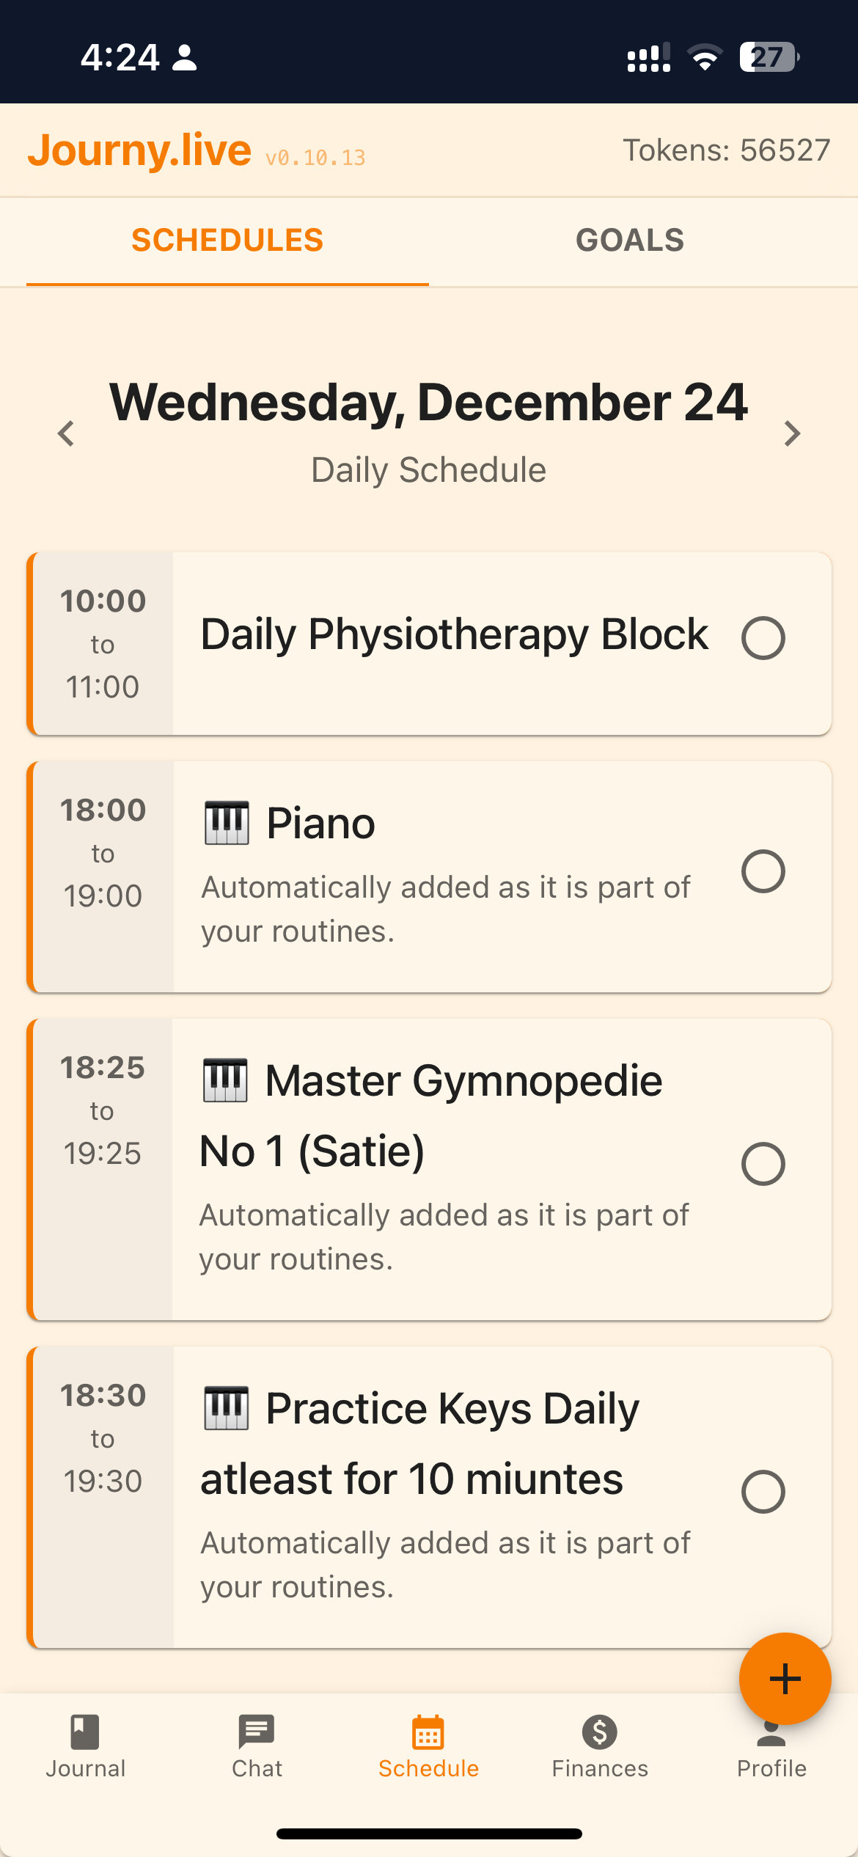Image resolution: width=858 pixels, height=1857 pixels.
Task: Advance to next day with right chevron
Action: [x=792, y=433]
